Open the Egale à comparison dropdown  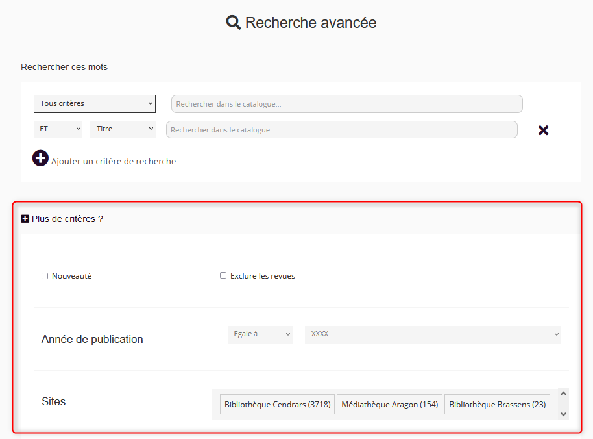tap(260, 334)
